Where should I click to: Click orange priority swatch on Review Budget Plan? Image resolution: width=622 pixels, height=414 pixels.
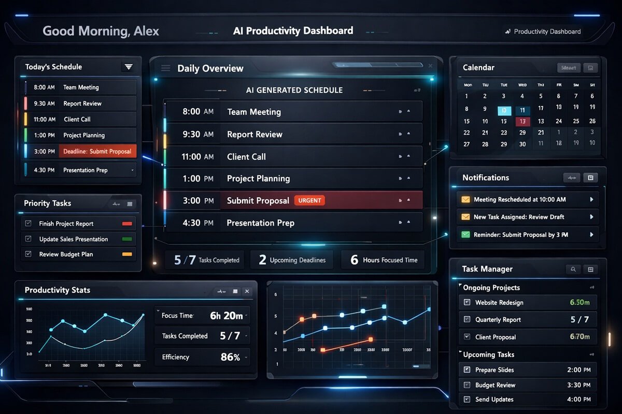coord(127,254)
